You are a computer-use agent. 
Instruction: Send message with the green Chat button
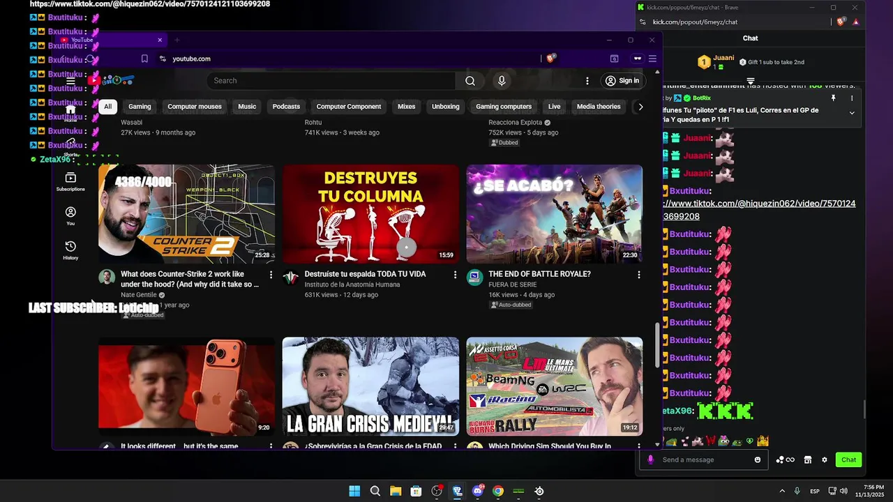(x=849, y=459)
